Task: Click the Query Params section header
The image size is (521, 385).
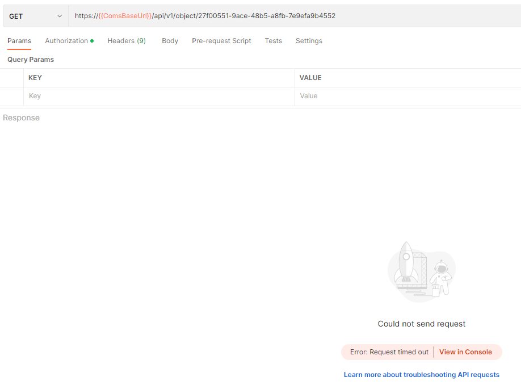Action: [x=30, y=59]
